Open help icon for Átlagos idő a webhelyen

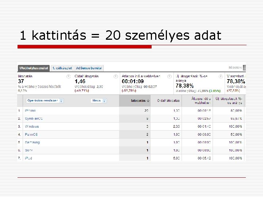pyautogui.click(x=169, y=77)
